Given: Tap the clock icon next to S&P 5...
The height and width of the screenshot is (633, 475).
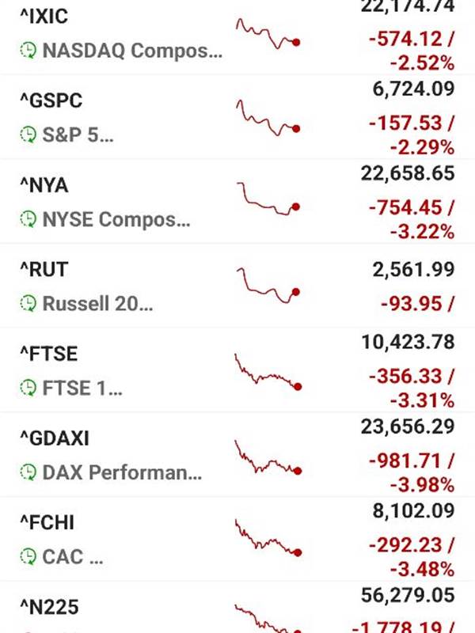Looking at the screenshot, I should pyautogui.click(x=28, y=135).
